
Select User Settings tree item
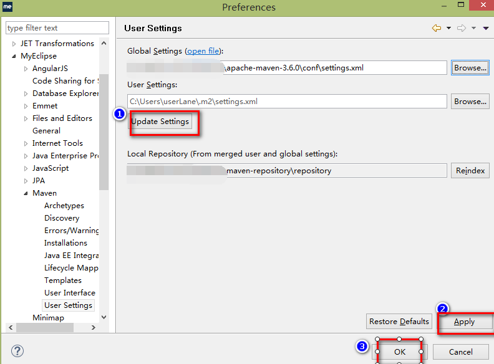68,305
